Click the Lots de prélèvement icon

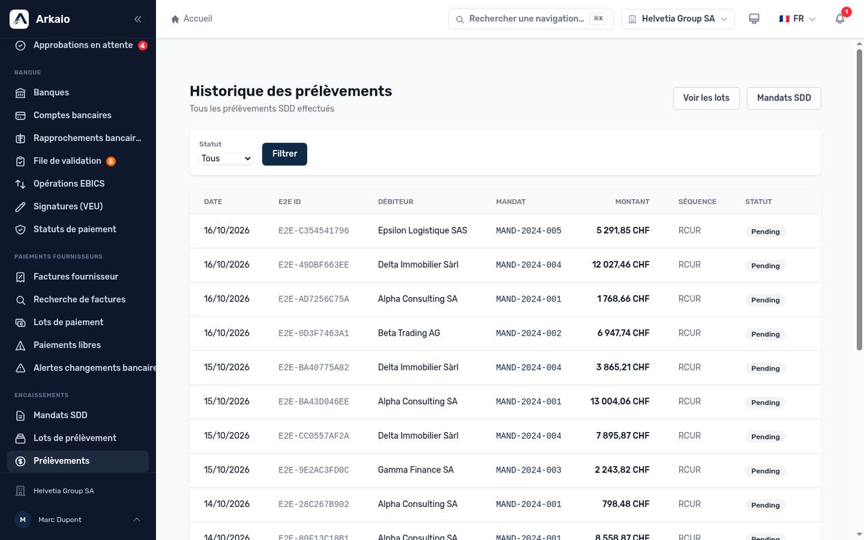point(20,438)
